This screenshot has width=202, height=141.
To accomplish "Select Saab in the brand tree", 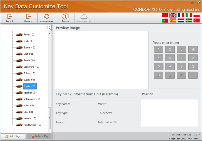I will 28,41.
